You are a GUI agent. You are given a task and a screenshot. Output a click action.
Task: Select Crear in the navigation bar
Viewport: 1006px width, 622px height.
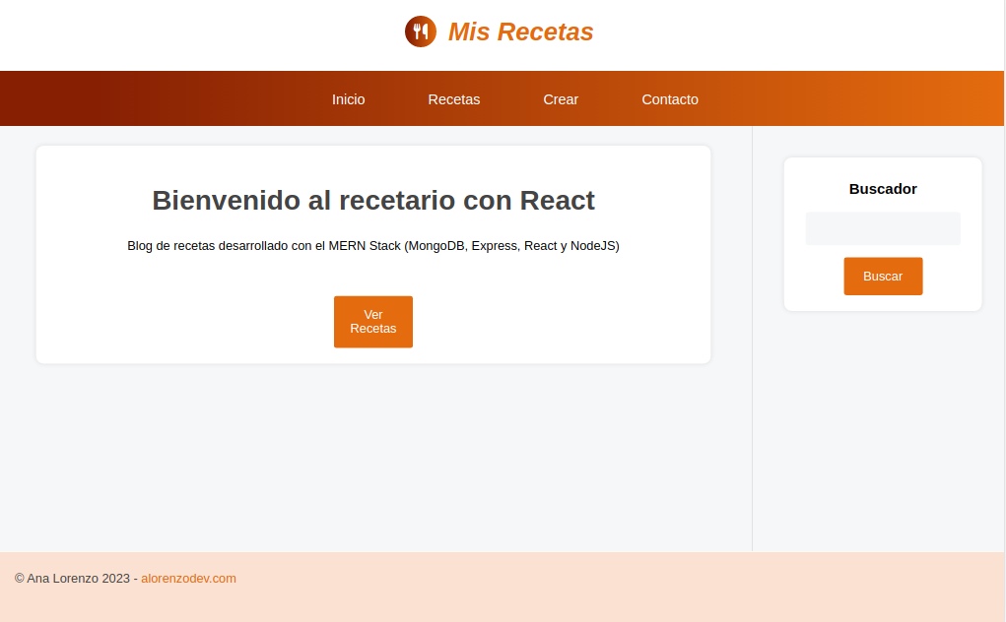pos(561,99)
